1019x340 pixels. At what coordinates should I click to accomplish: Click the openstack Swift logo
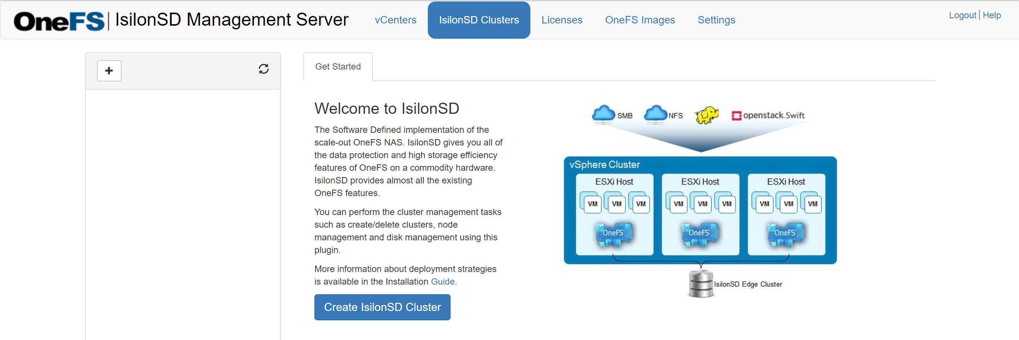[768, 116]
